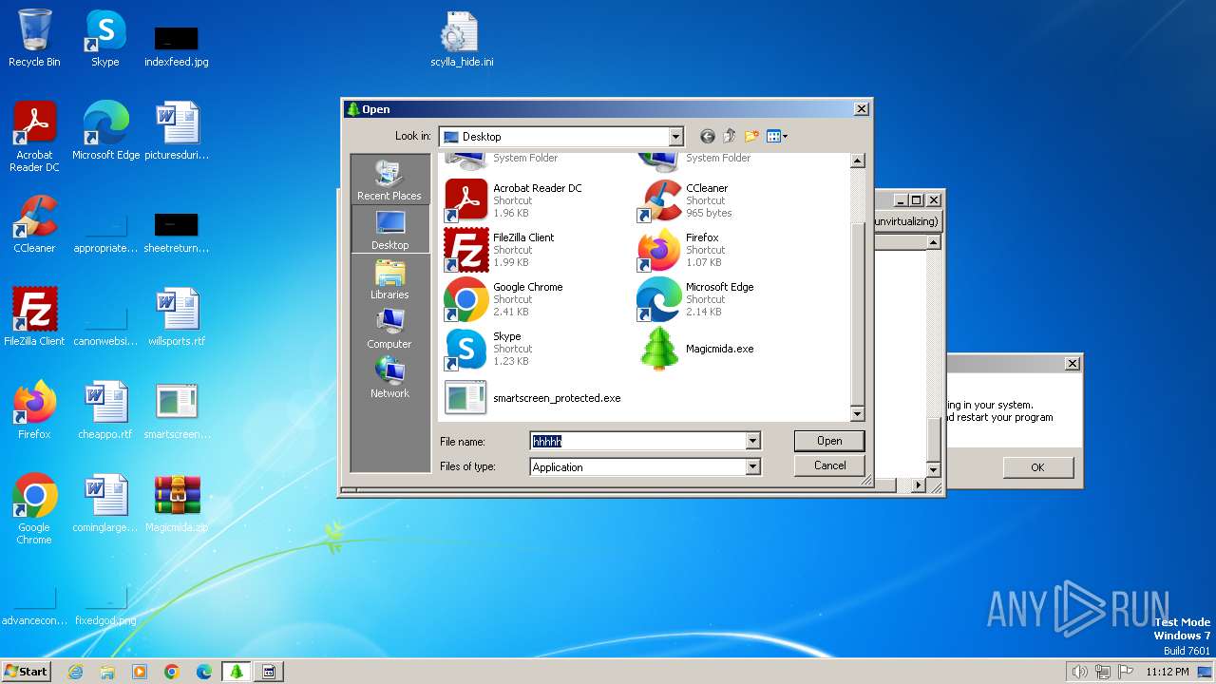This screenshot has width=1216, height=684.
Task: Maximize the background Magicmida window
Action: point(916,199)
